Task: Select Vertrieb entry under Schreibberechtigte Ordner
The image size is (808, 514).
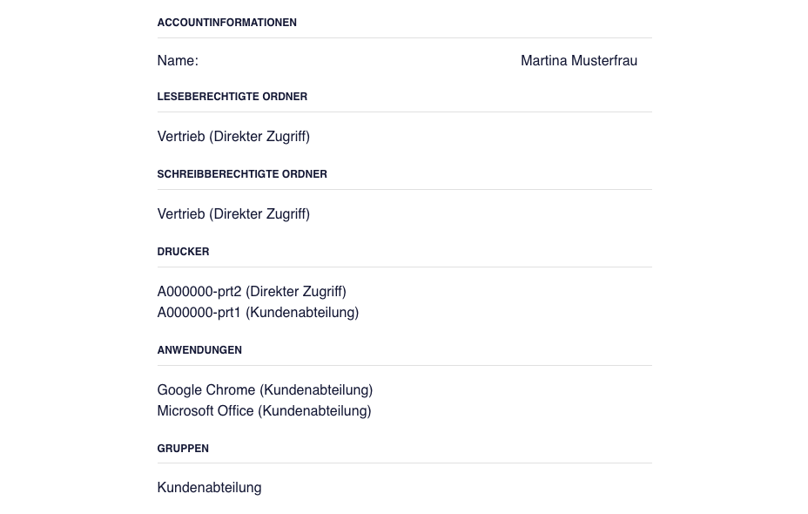Action: pyautogui.click(x=233, y=214)
